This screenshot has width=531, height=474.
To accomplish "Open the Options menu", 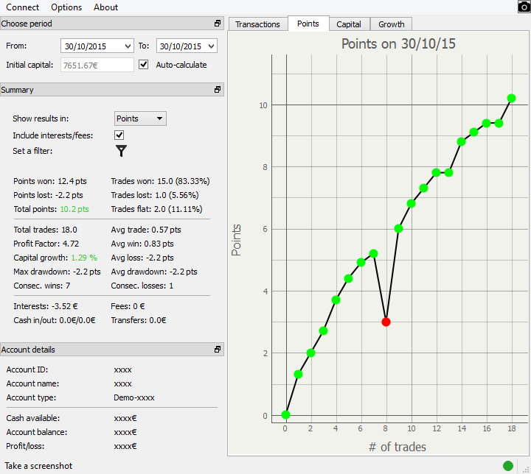I will point(66,7).
